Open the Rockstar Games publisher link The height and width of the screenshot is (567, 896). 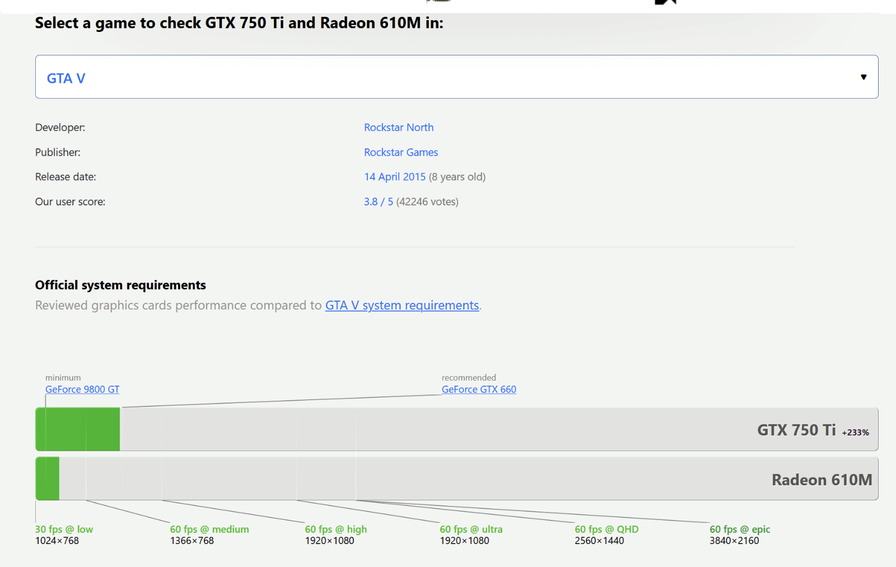click(401, 152)
